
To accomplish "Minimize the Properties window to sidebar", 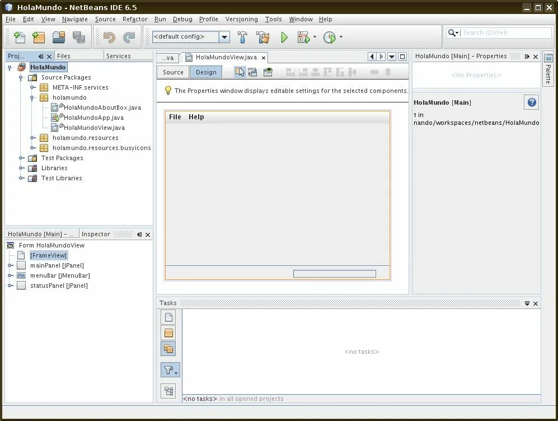I will pos(527,57).
